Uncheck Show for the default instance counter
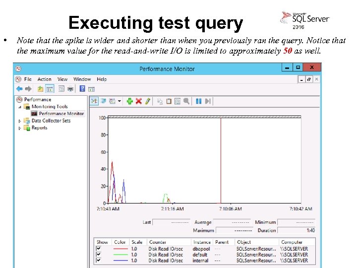Image resolution: width=357 pixels, height=268 pixels. (99, 254)
